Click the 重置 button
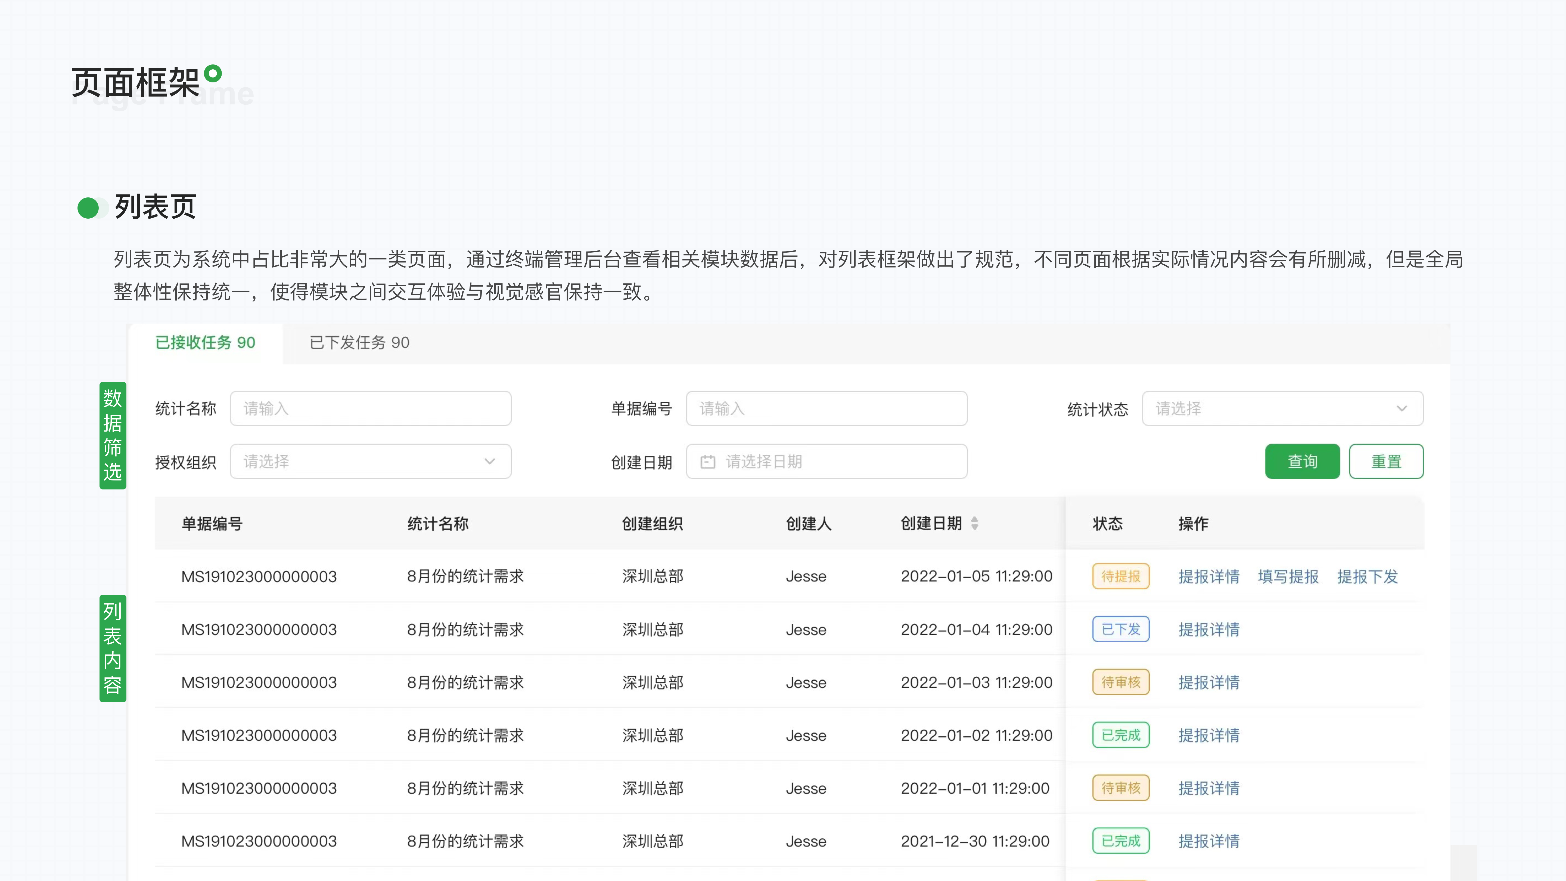The image size is (1566, 881). click(1386, 461)
